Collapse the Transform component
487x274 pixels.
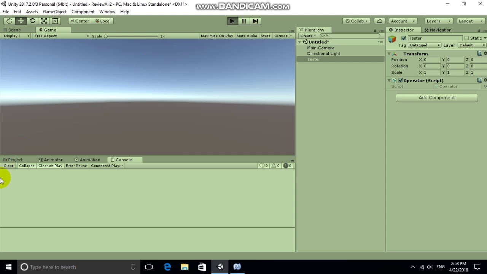389,54
